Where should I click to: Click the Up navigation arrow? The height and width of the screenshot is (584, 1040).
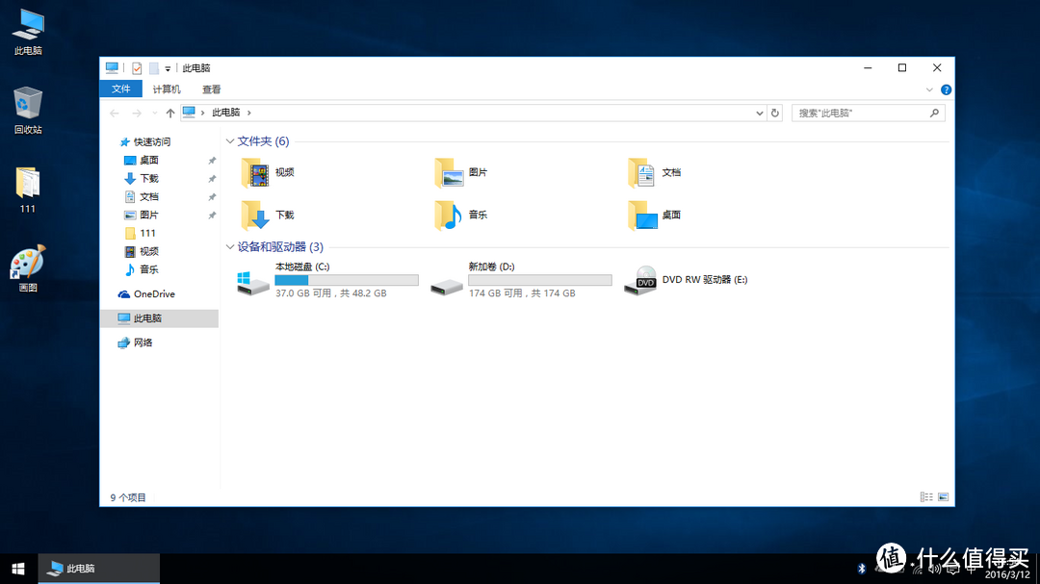click(169, 113)
